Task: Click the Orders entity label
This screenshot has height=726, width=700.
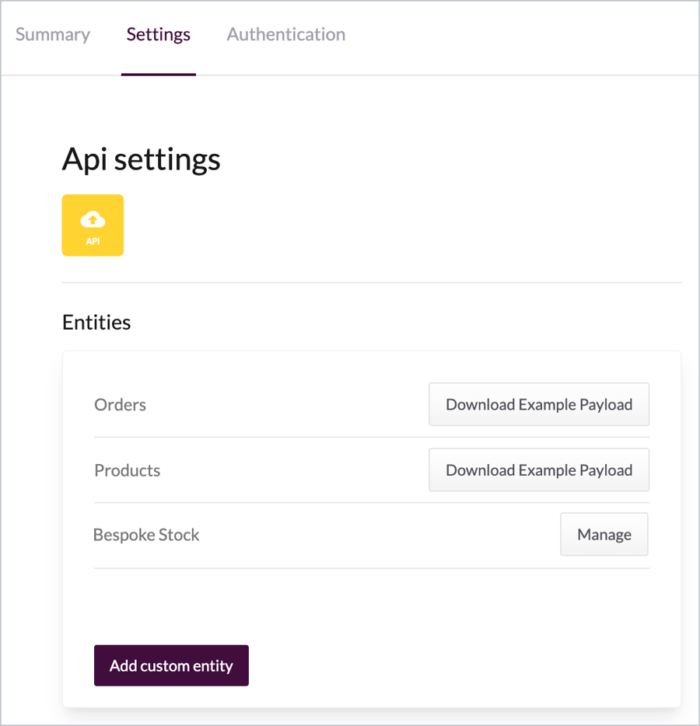Action: [x=120, y=405]
